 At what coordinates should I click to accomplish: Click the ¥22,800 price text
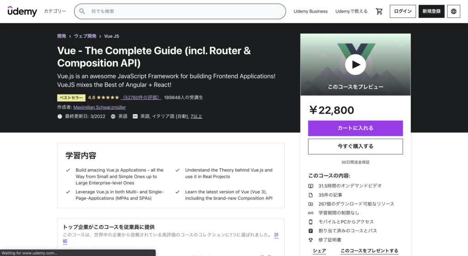pos(332,110)
